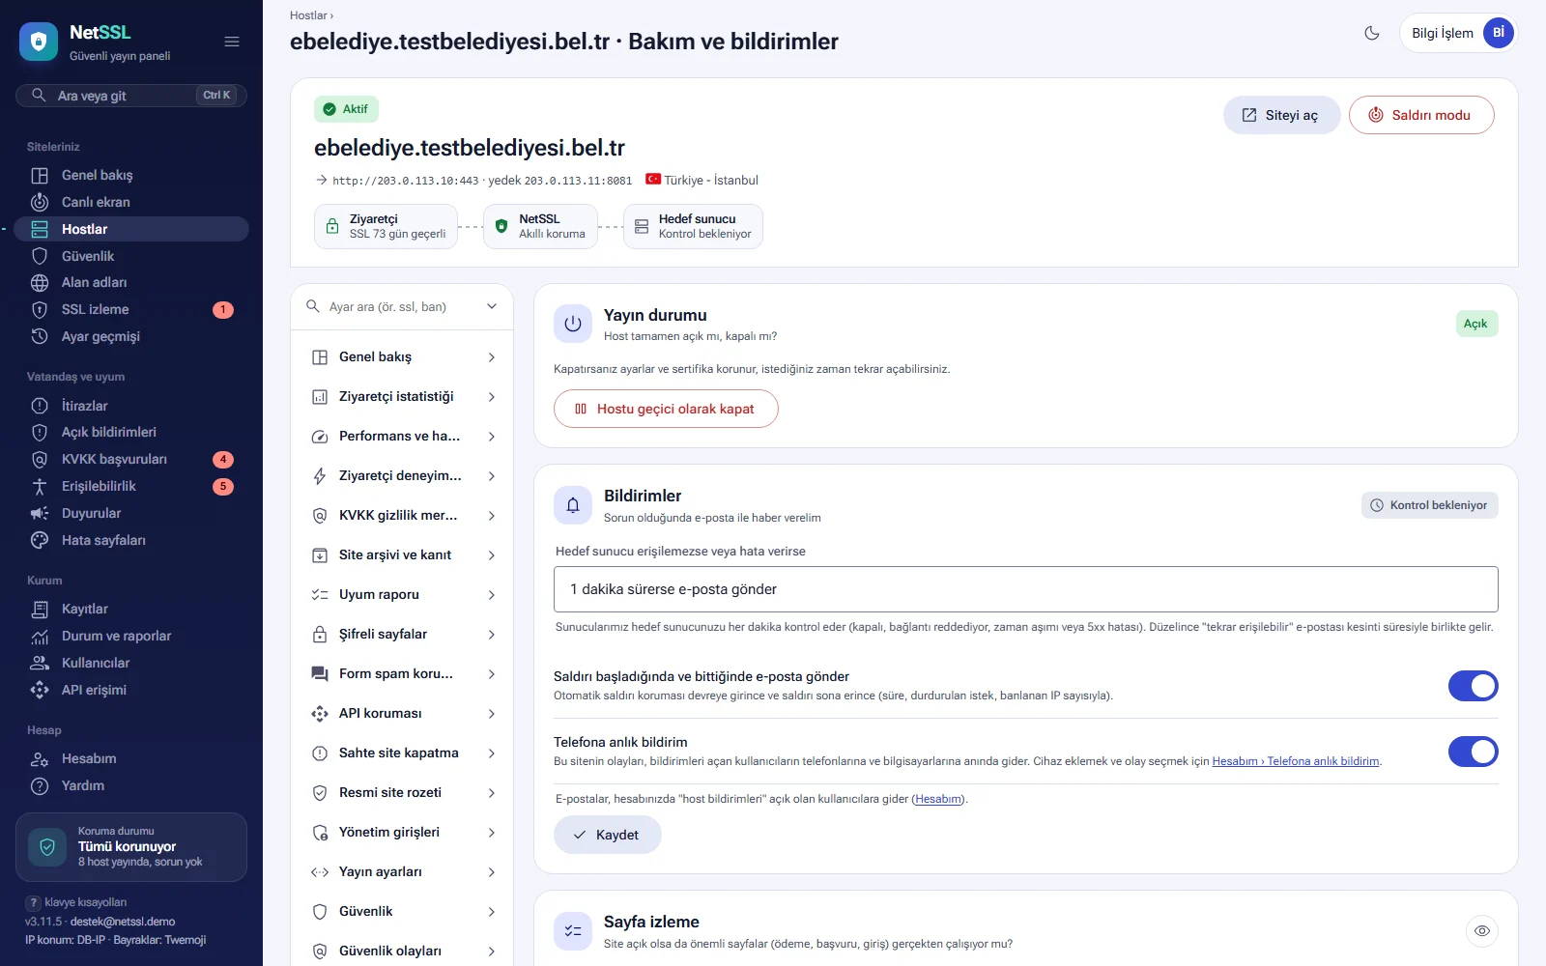Viewport: 1546px width, 966px height.
Task: Open the settings search dropdown chevron
Action: pyautogui.click(x=492, y=306)
